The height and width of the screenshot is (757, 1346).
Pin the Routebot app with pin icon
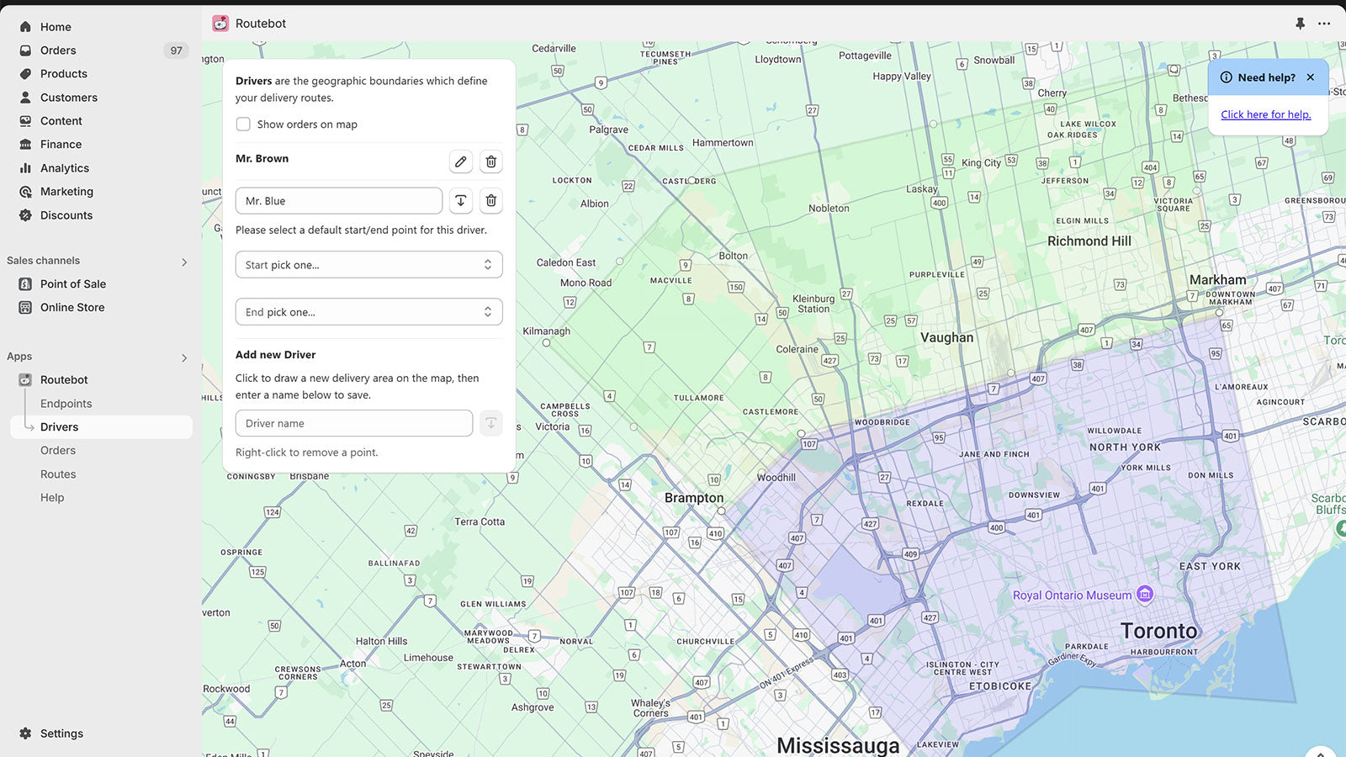click(x=1300, y=24)
